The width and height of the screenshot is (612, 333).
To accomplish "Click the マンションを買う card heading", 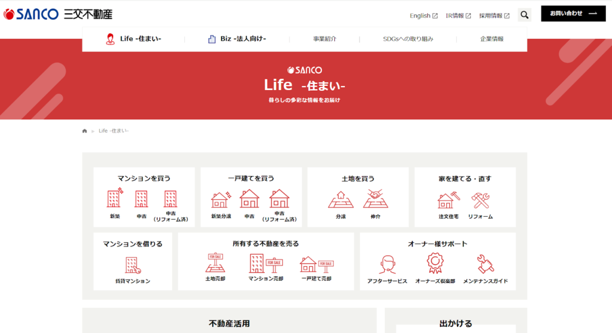I will point(144,178).
